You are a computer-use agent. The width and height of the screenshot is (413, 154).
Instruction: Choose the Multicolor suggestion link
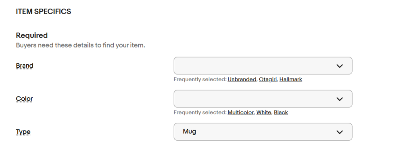tap(241, 113)
